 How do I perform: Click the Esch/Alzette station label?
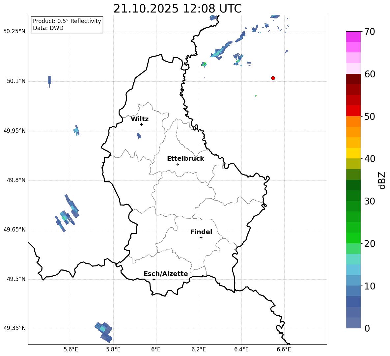pyautogui.click(x=166, y=274)
